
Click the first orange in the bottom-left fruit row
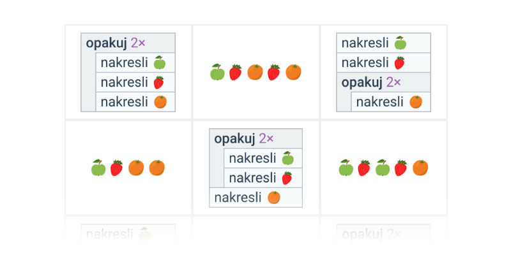point(136,168)
